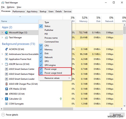This screenshot has width=126, height=119.
Task: Switch to the Performance tab
Action: [x=19, y=11]
